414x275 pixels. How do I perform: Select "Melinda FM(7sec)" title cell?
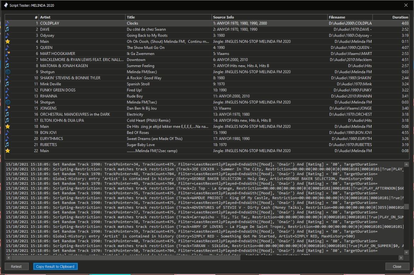[142, 102]
